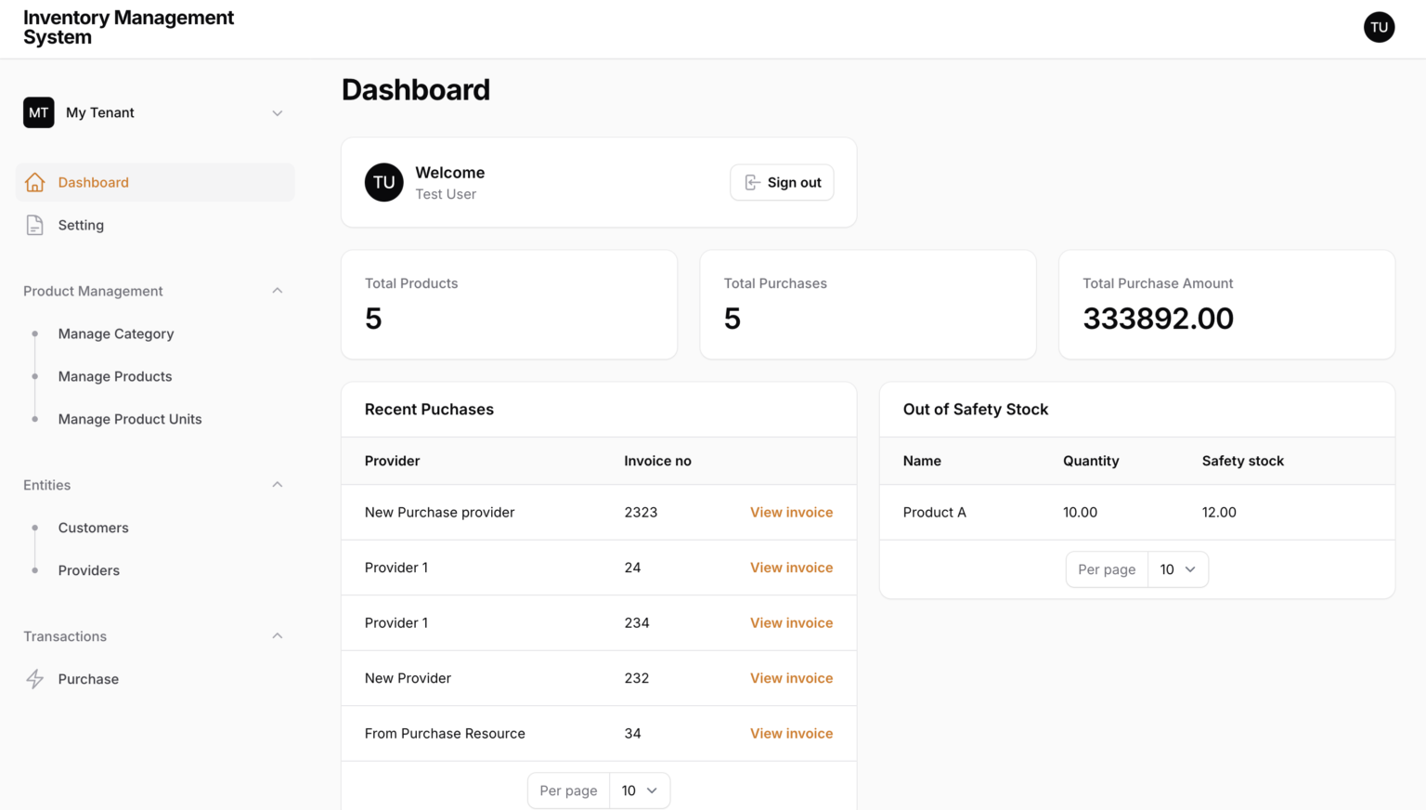Open Manage Product Units
Screen dimensions: 1426x810
click(129, 419)
